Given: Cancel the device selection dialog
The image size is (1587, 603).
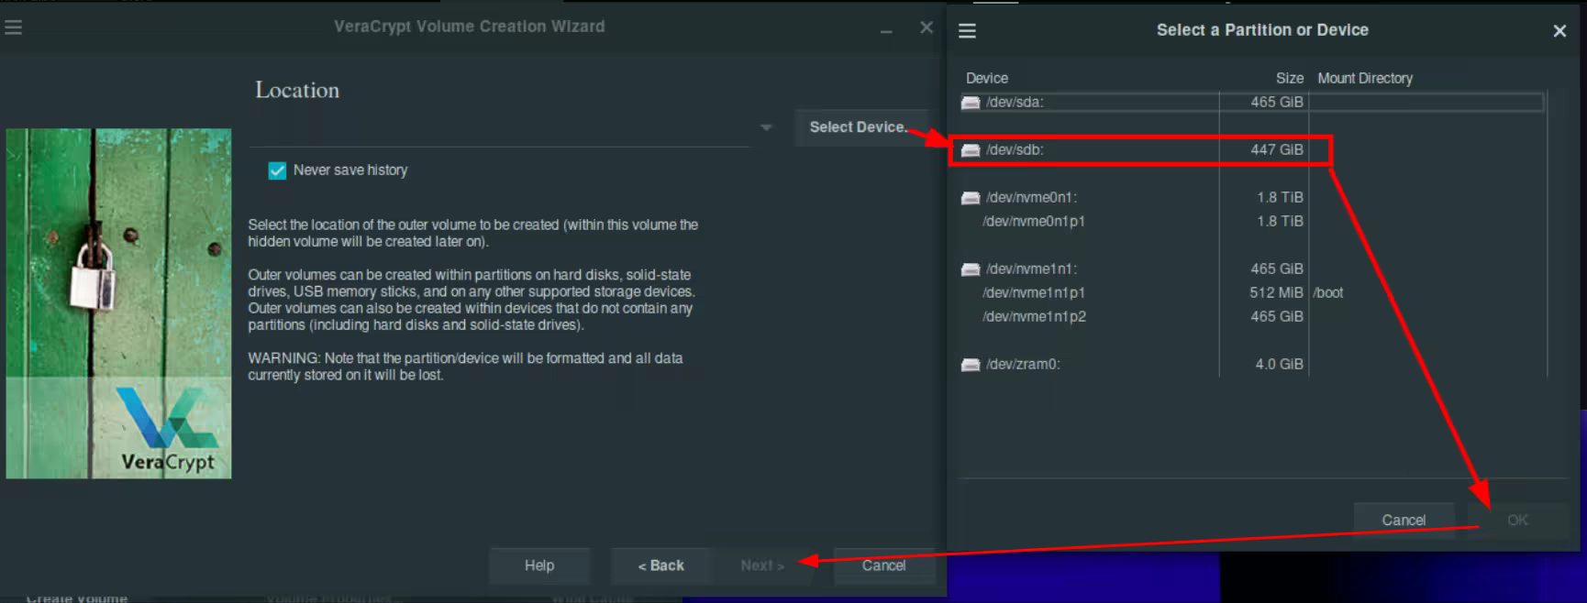Looking at the screenshot, I should coord(1404,520).
